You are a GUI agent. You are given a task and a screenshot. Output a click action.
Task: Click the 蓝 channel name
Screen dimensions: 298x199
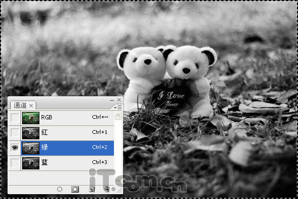point(44,162)
